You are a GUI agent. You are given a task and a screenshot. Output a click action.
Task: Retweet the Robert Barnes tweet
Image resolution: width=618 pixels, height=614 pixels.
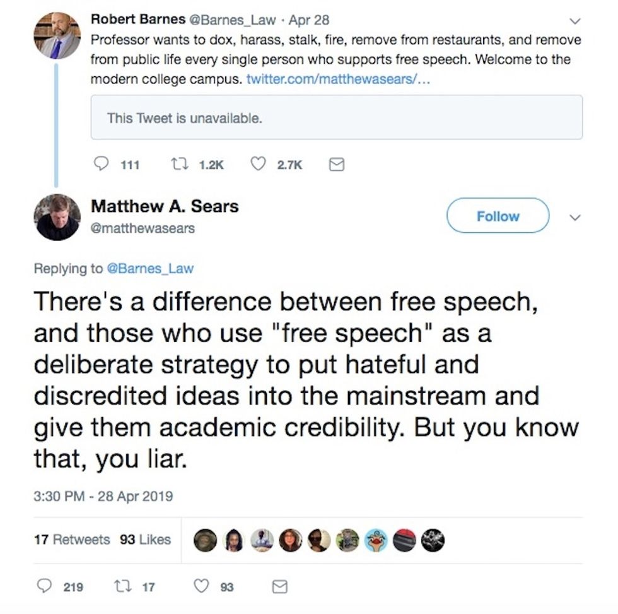pyautogui.click(x=179, y=164)
